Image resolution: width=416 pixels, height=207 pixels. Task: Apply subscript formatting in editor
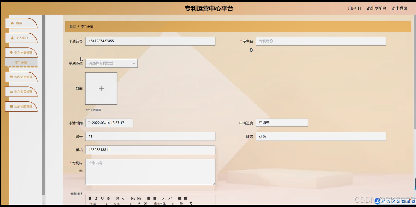tap(164, 198)
